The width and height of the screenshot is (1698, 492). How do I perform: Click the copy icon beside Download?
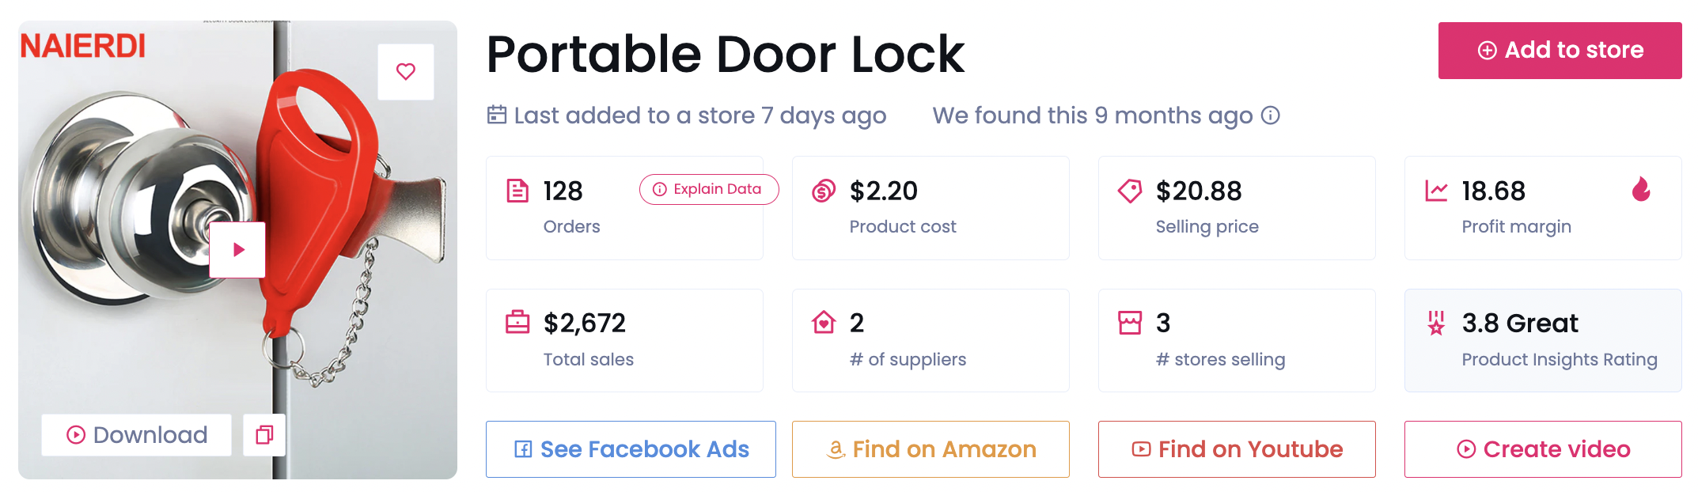[x=264, y=435]
